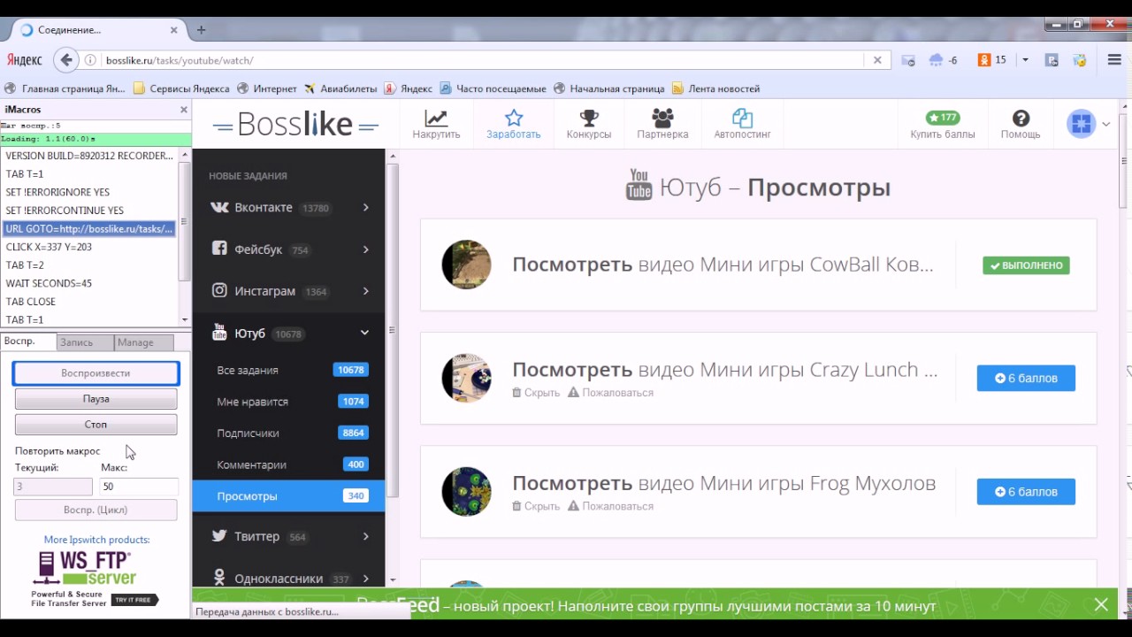Click the weather cloud icon
Viewport: 1132px width, 637px height.
[936, 60]
